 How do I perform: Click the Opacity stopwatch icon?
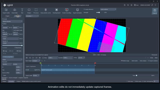click(20, 43)
